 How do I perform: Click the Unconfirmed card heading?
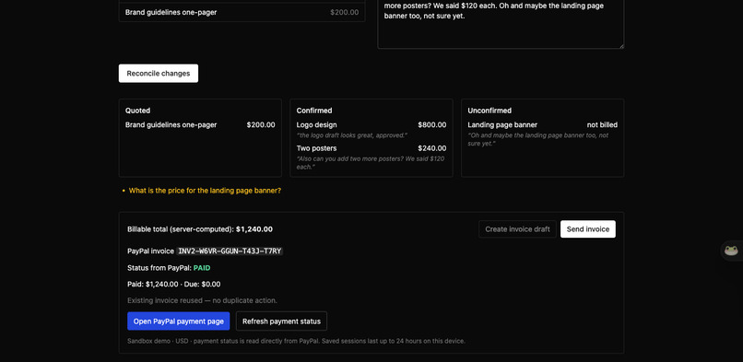[x=489, y=111]
